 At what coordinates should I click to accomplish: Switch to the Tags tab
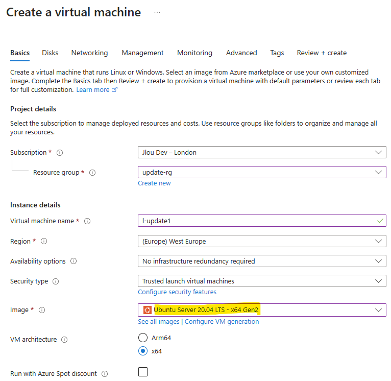pos(277,53)
